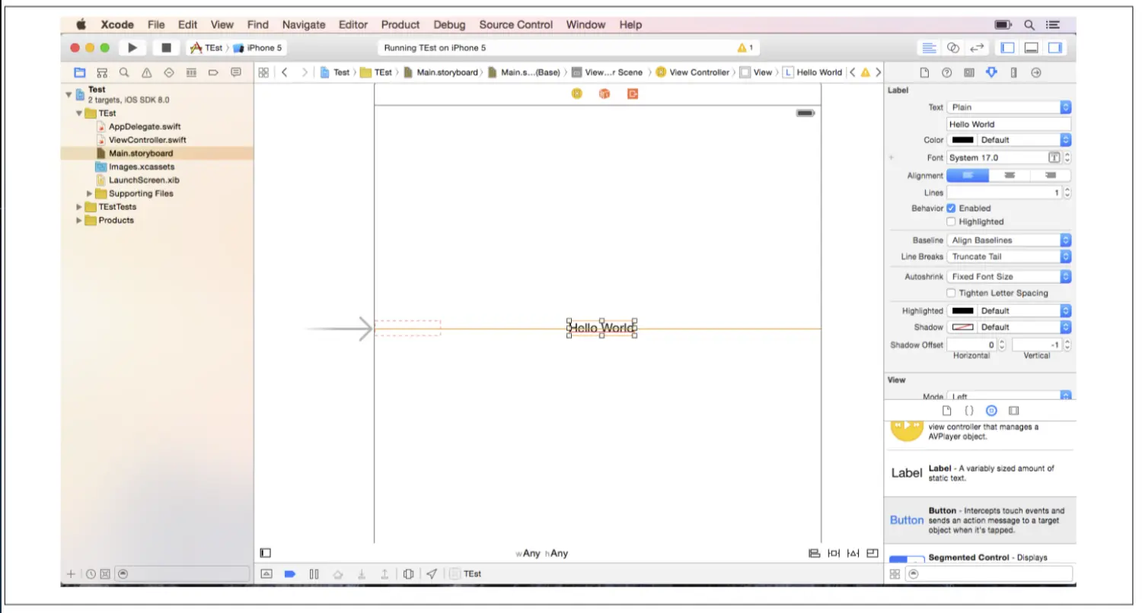Viewport: 1142px width, 613px height.
Task: Click the Exit orange icon in scene dock
Action: coord(633,94)
